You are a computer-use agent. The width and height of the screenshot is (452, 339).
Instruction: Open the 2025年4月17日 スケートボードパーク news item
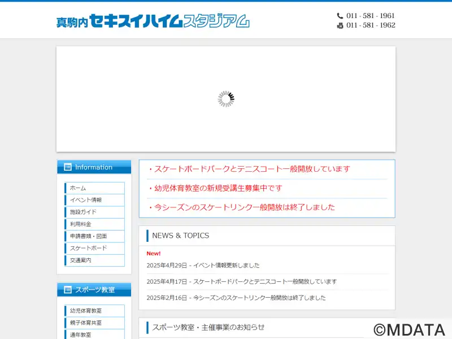click(242, 281)
